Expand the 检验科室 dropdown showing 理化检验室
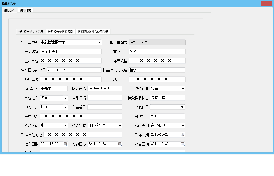This screenshot has height=176, width=274. point(120,125)
